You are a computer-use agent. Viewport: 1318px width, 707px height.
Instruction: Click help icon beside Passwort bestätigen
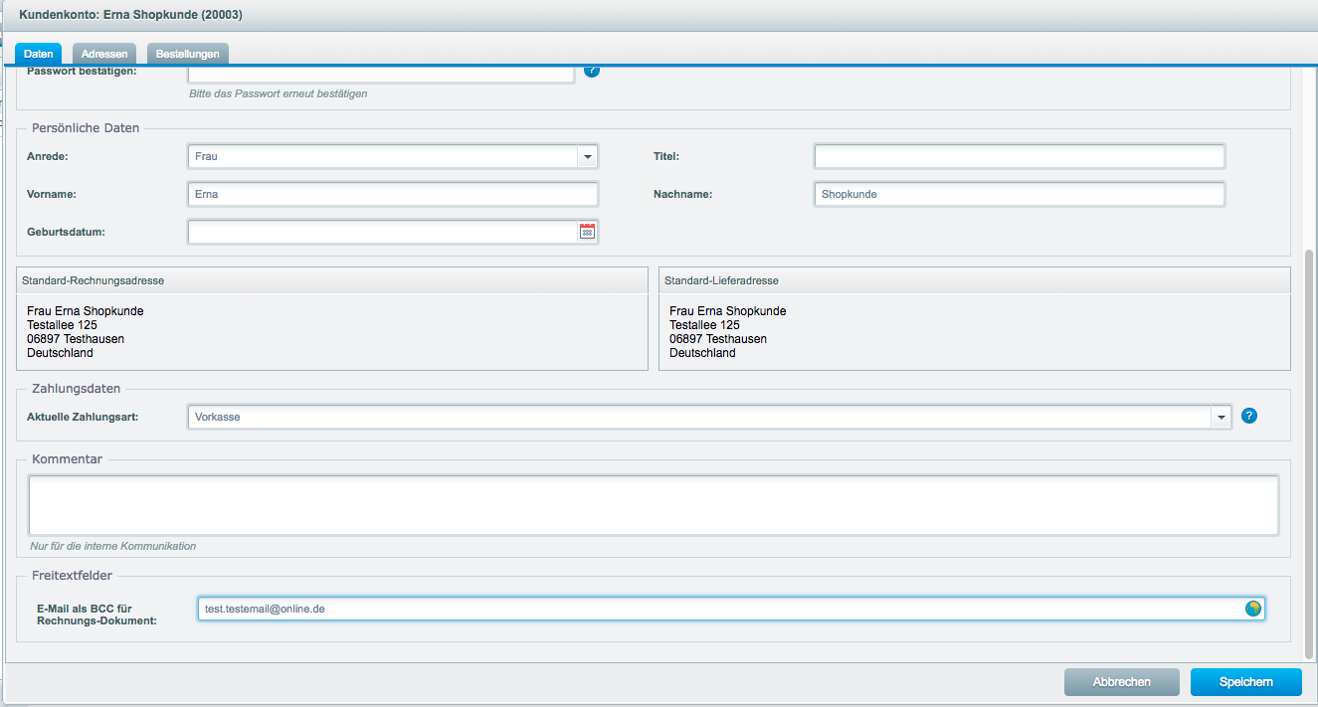pyautogui.click(x=592, y=71)
